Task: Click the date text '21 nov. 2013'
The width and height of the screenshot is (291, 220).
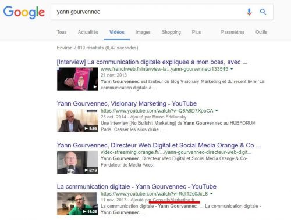Action: pyautogui.click(x=113, y=75)
